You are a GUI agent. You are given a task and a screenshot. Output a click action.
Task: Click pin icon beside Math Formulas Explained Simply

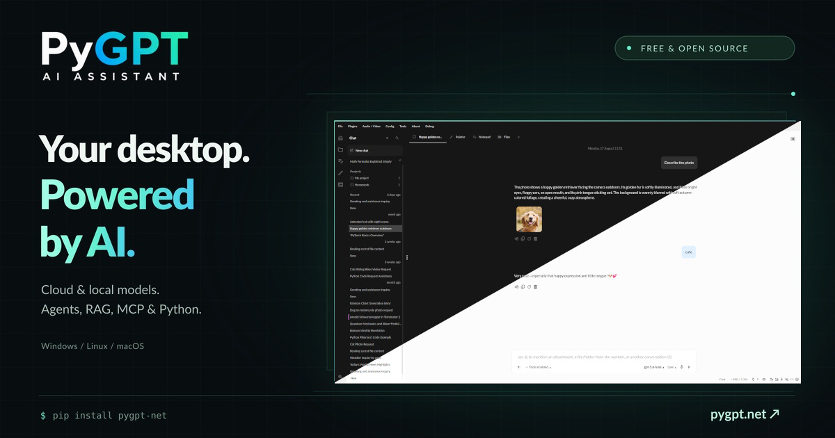pyautogui.click(x=399, y=161)
